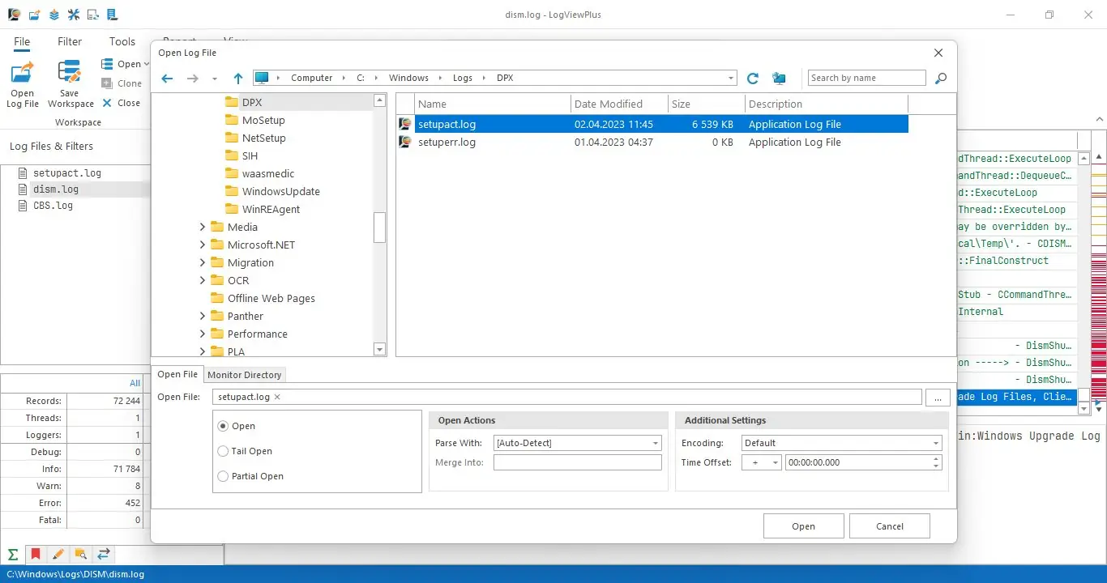Expand the Panther folder node
This screenshot has height=583, width=1107.
coord(203,317)
